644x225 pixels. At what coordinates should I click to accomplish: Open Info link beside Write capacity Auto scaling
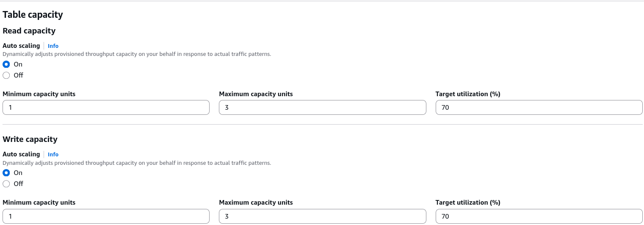(x=53, y=154)
